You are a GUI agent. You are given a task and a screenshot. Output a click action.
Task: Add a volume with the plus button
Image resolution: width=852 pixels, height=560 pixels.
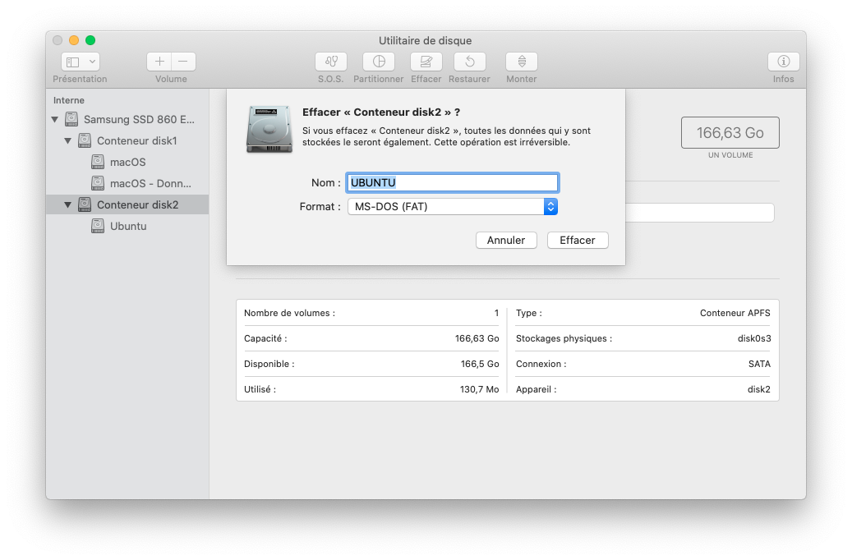click(x=159, y=62)
